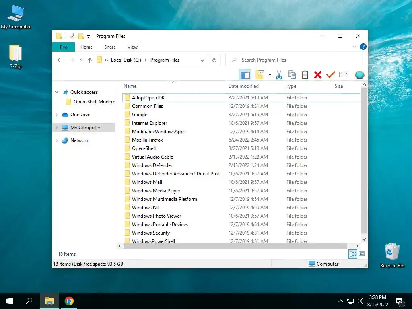Viewport: 412px width, 309px height.
Task: Collapse the Quick access tree node
Action: coord(56,92)
